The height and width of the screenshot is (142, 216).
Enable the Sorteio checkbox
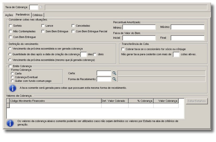click(10, 26)
